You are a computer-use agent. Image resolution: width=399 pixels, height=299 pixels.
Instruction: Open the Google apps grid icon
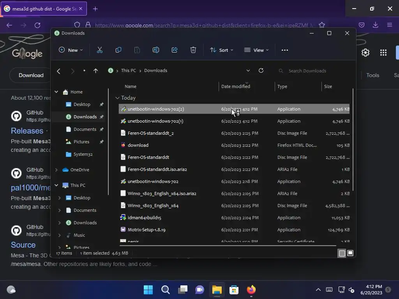pos(383,53)
